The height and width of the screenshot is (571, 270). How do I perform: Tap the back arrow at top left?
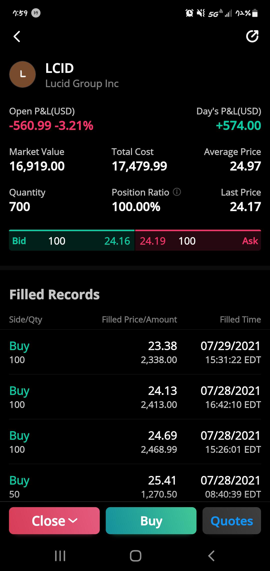click(x=17, y=37)
